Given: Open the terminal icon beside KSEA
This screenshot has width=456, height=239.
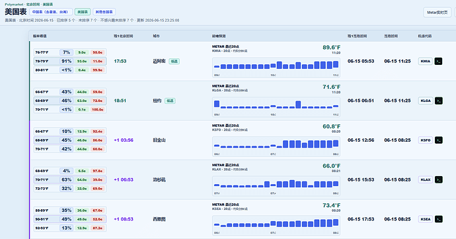Looking at the screenshot, I should [438, 219].
